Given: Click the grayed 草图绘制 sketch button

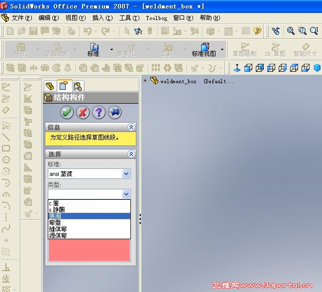Looking at the screenshot, I should (x=244, y=49).
